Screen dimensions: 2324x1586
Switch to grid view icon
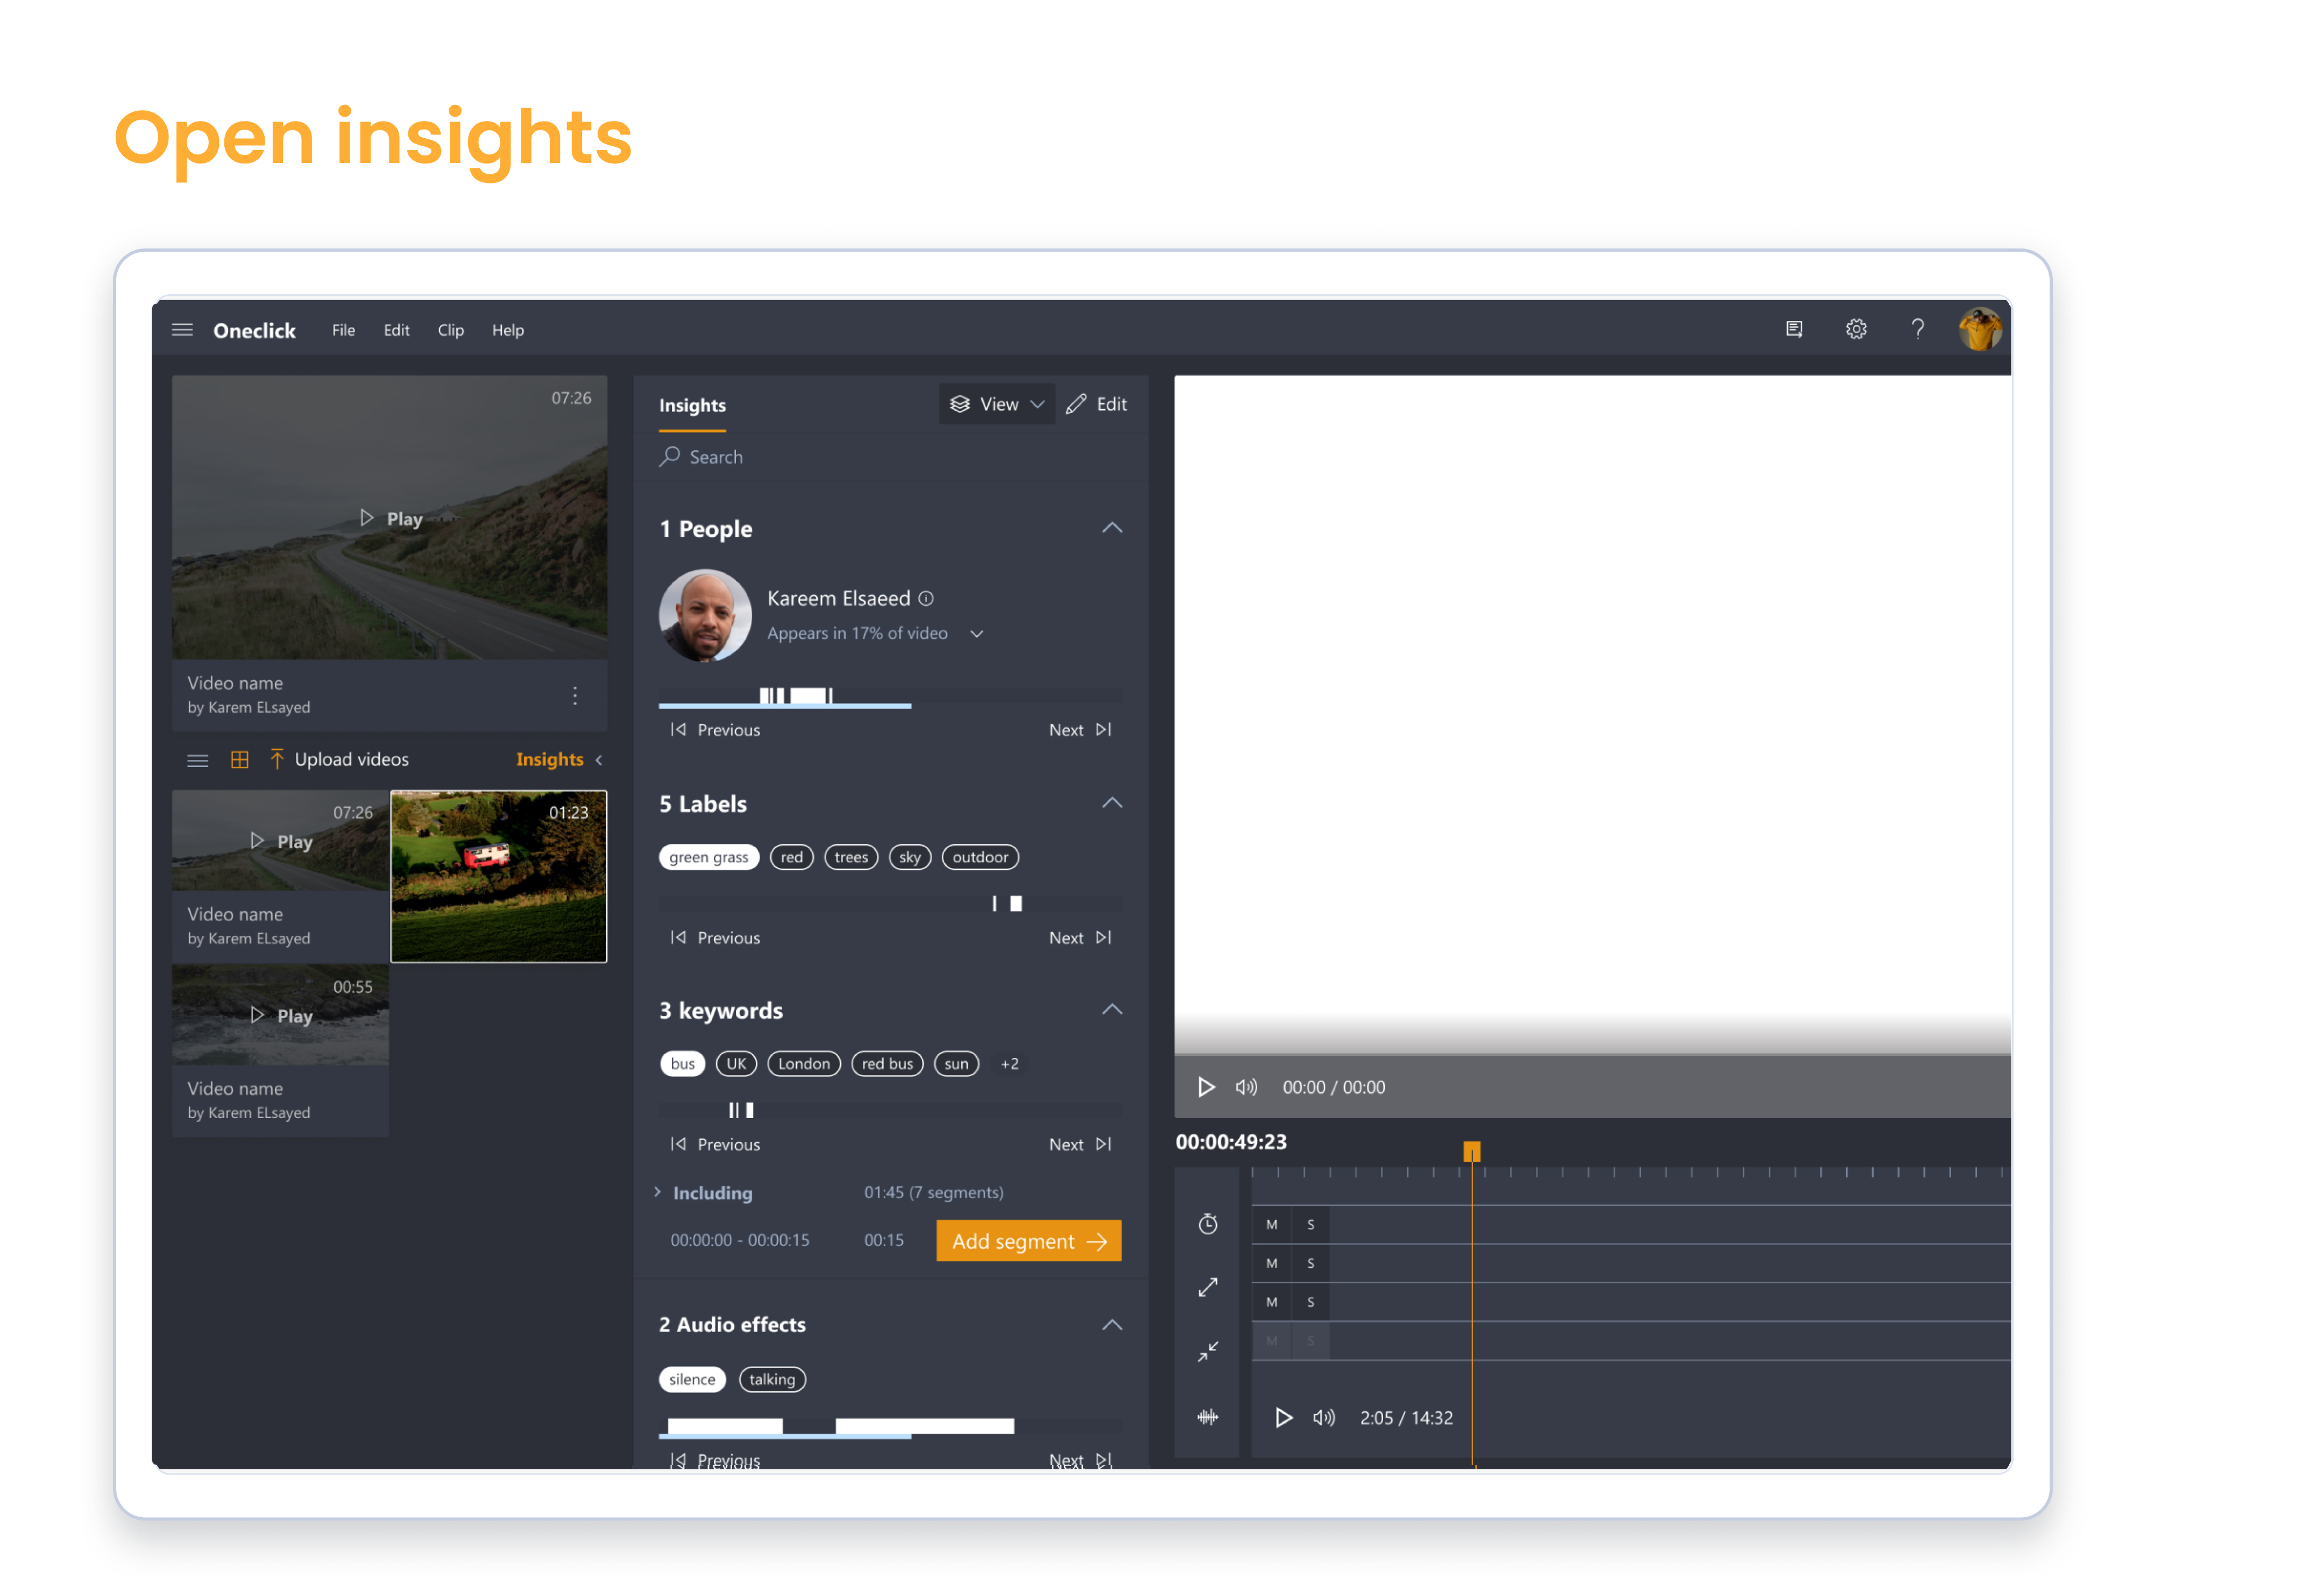coord(239,760)
